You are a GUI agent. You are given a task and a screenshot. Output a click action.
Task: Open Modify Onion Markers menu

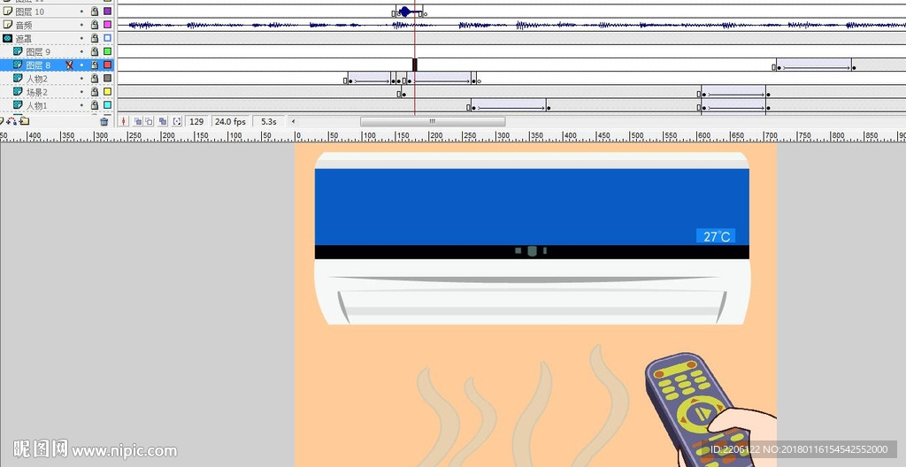(177, 121)
